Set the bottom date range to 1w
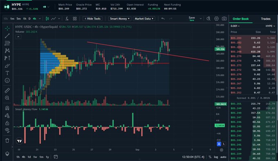 [x=35, y=157]
